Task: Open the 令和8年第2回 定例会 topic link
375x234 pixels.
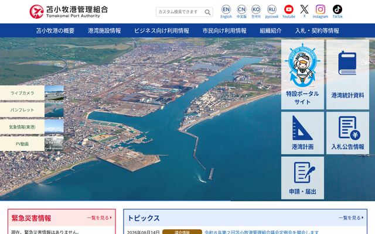Action: point(262,232)
